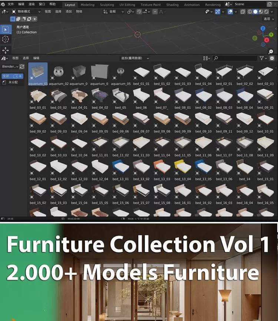Select the 未分配 catalog

(x=13, y=82)
